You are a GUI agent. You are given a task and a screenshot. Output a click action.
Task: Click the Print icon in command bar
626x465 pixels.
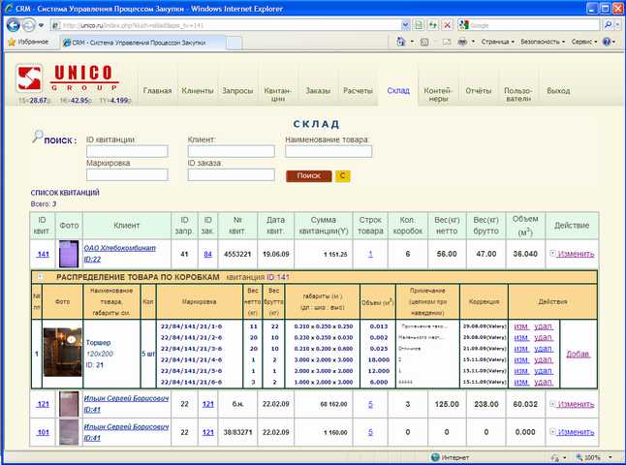462,42
